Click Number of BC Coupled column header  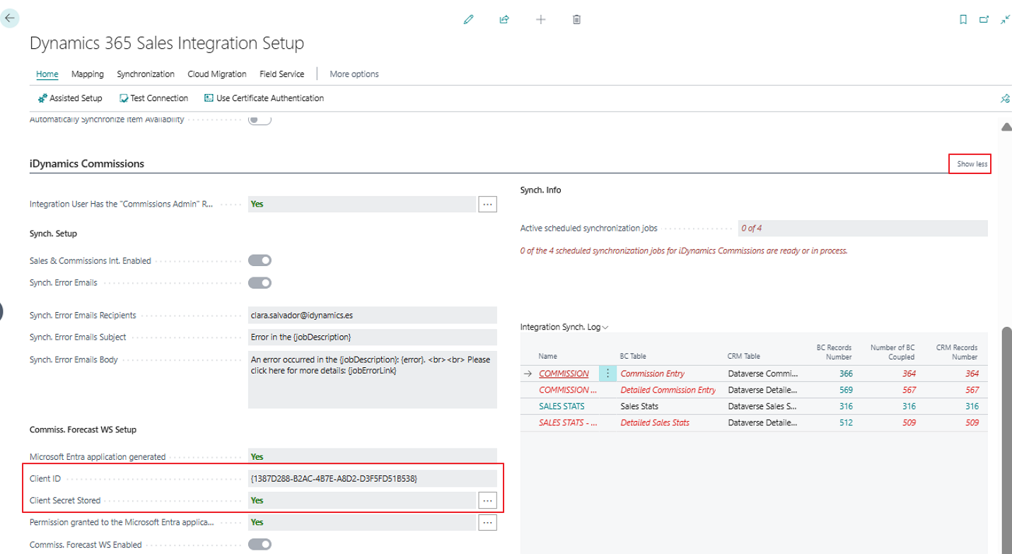click(892, 352)
